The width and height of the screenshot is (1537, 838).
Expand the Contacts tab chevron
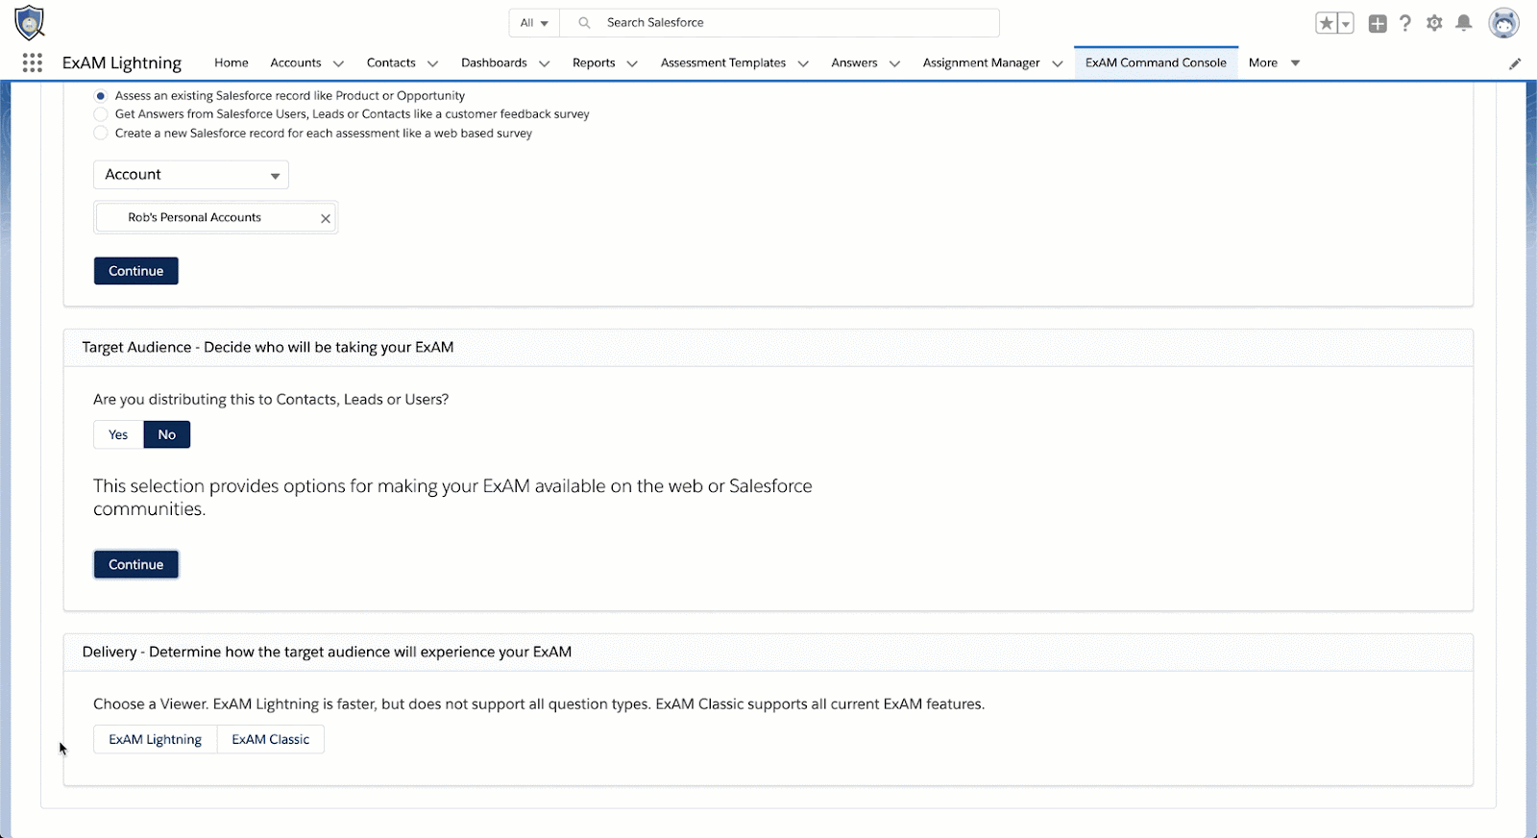(x=432, y=63)
